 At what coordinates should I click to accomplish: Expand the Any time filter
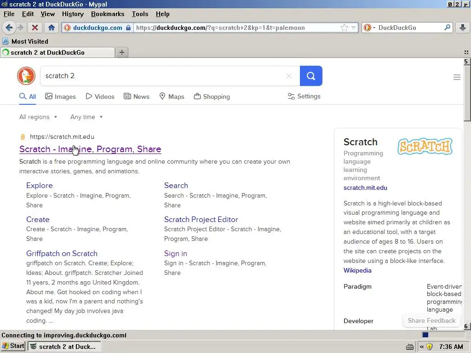(x=86, y=117)
